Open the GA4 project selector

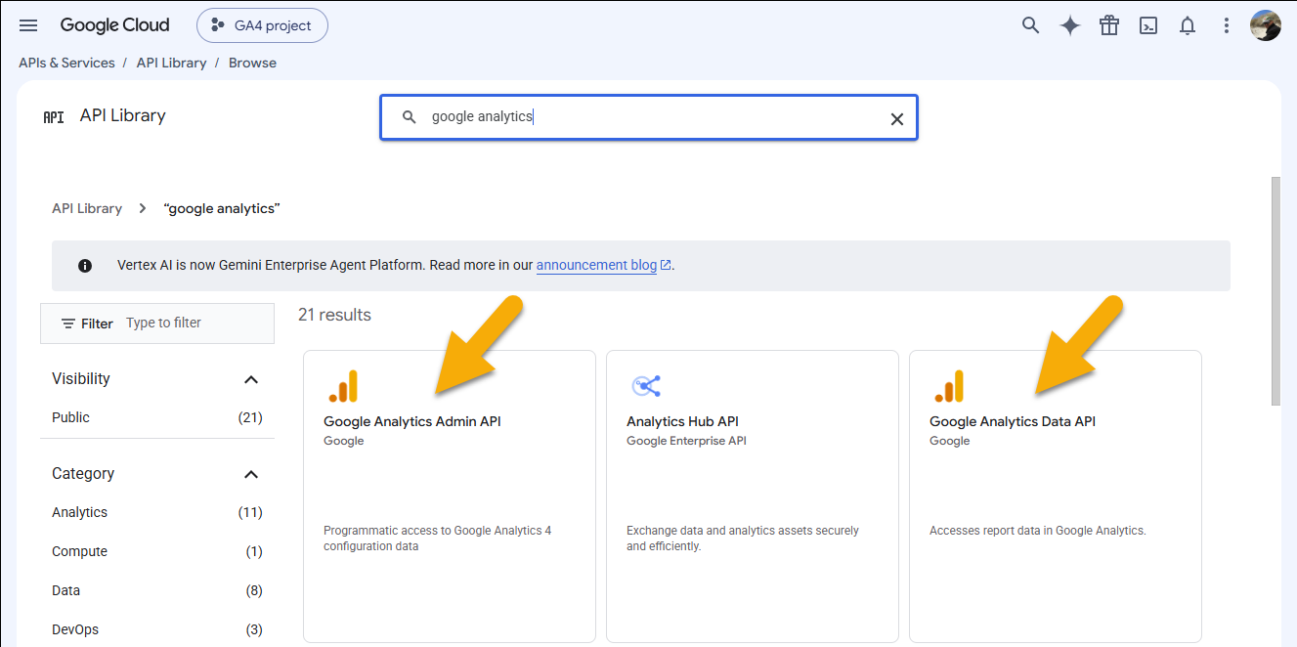tap(262, 25)
